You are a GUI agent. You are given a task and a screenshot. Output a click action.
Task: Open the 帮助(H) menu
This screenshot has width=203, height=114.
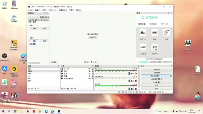click(x=79, y=10)
